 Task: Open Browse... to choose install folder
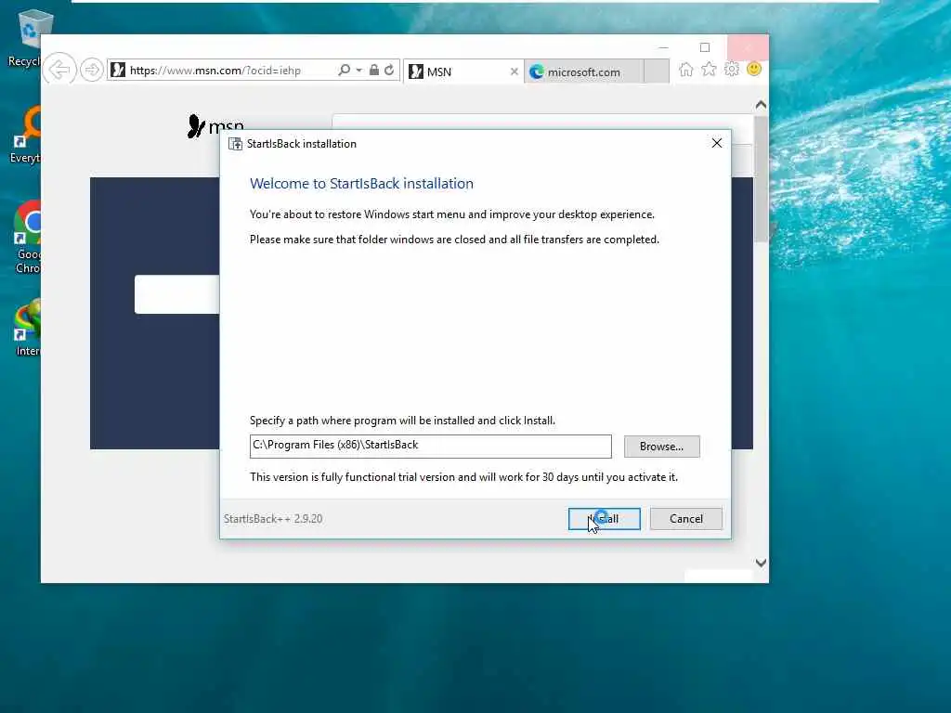tap(661, 447)
